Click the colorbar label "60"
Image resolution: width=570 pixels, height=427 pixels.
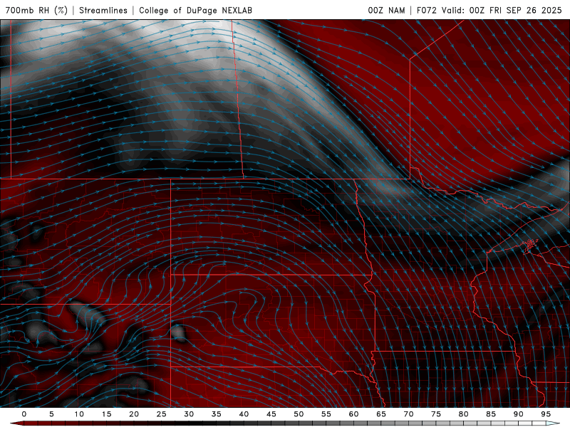pos(353,414)
